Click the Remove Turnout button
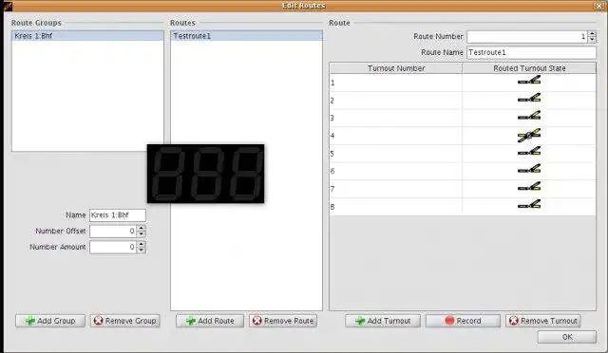 click(543, 321)
